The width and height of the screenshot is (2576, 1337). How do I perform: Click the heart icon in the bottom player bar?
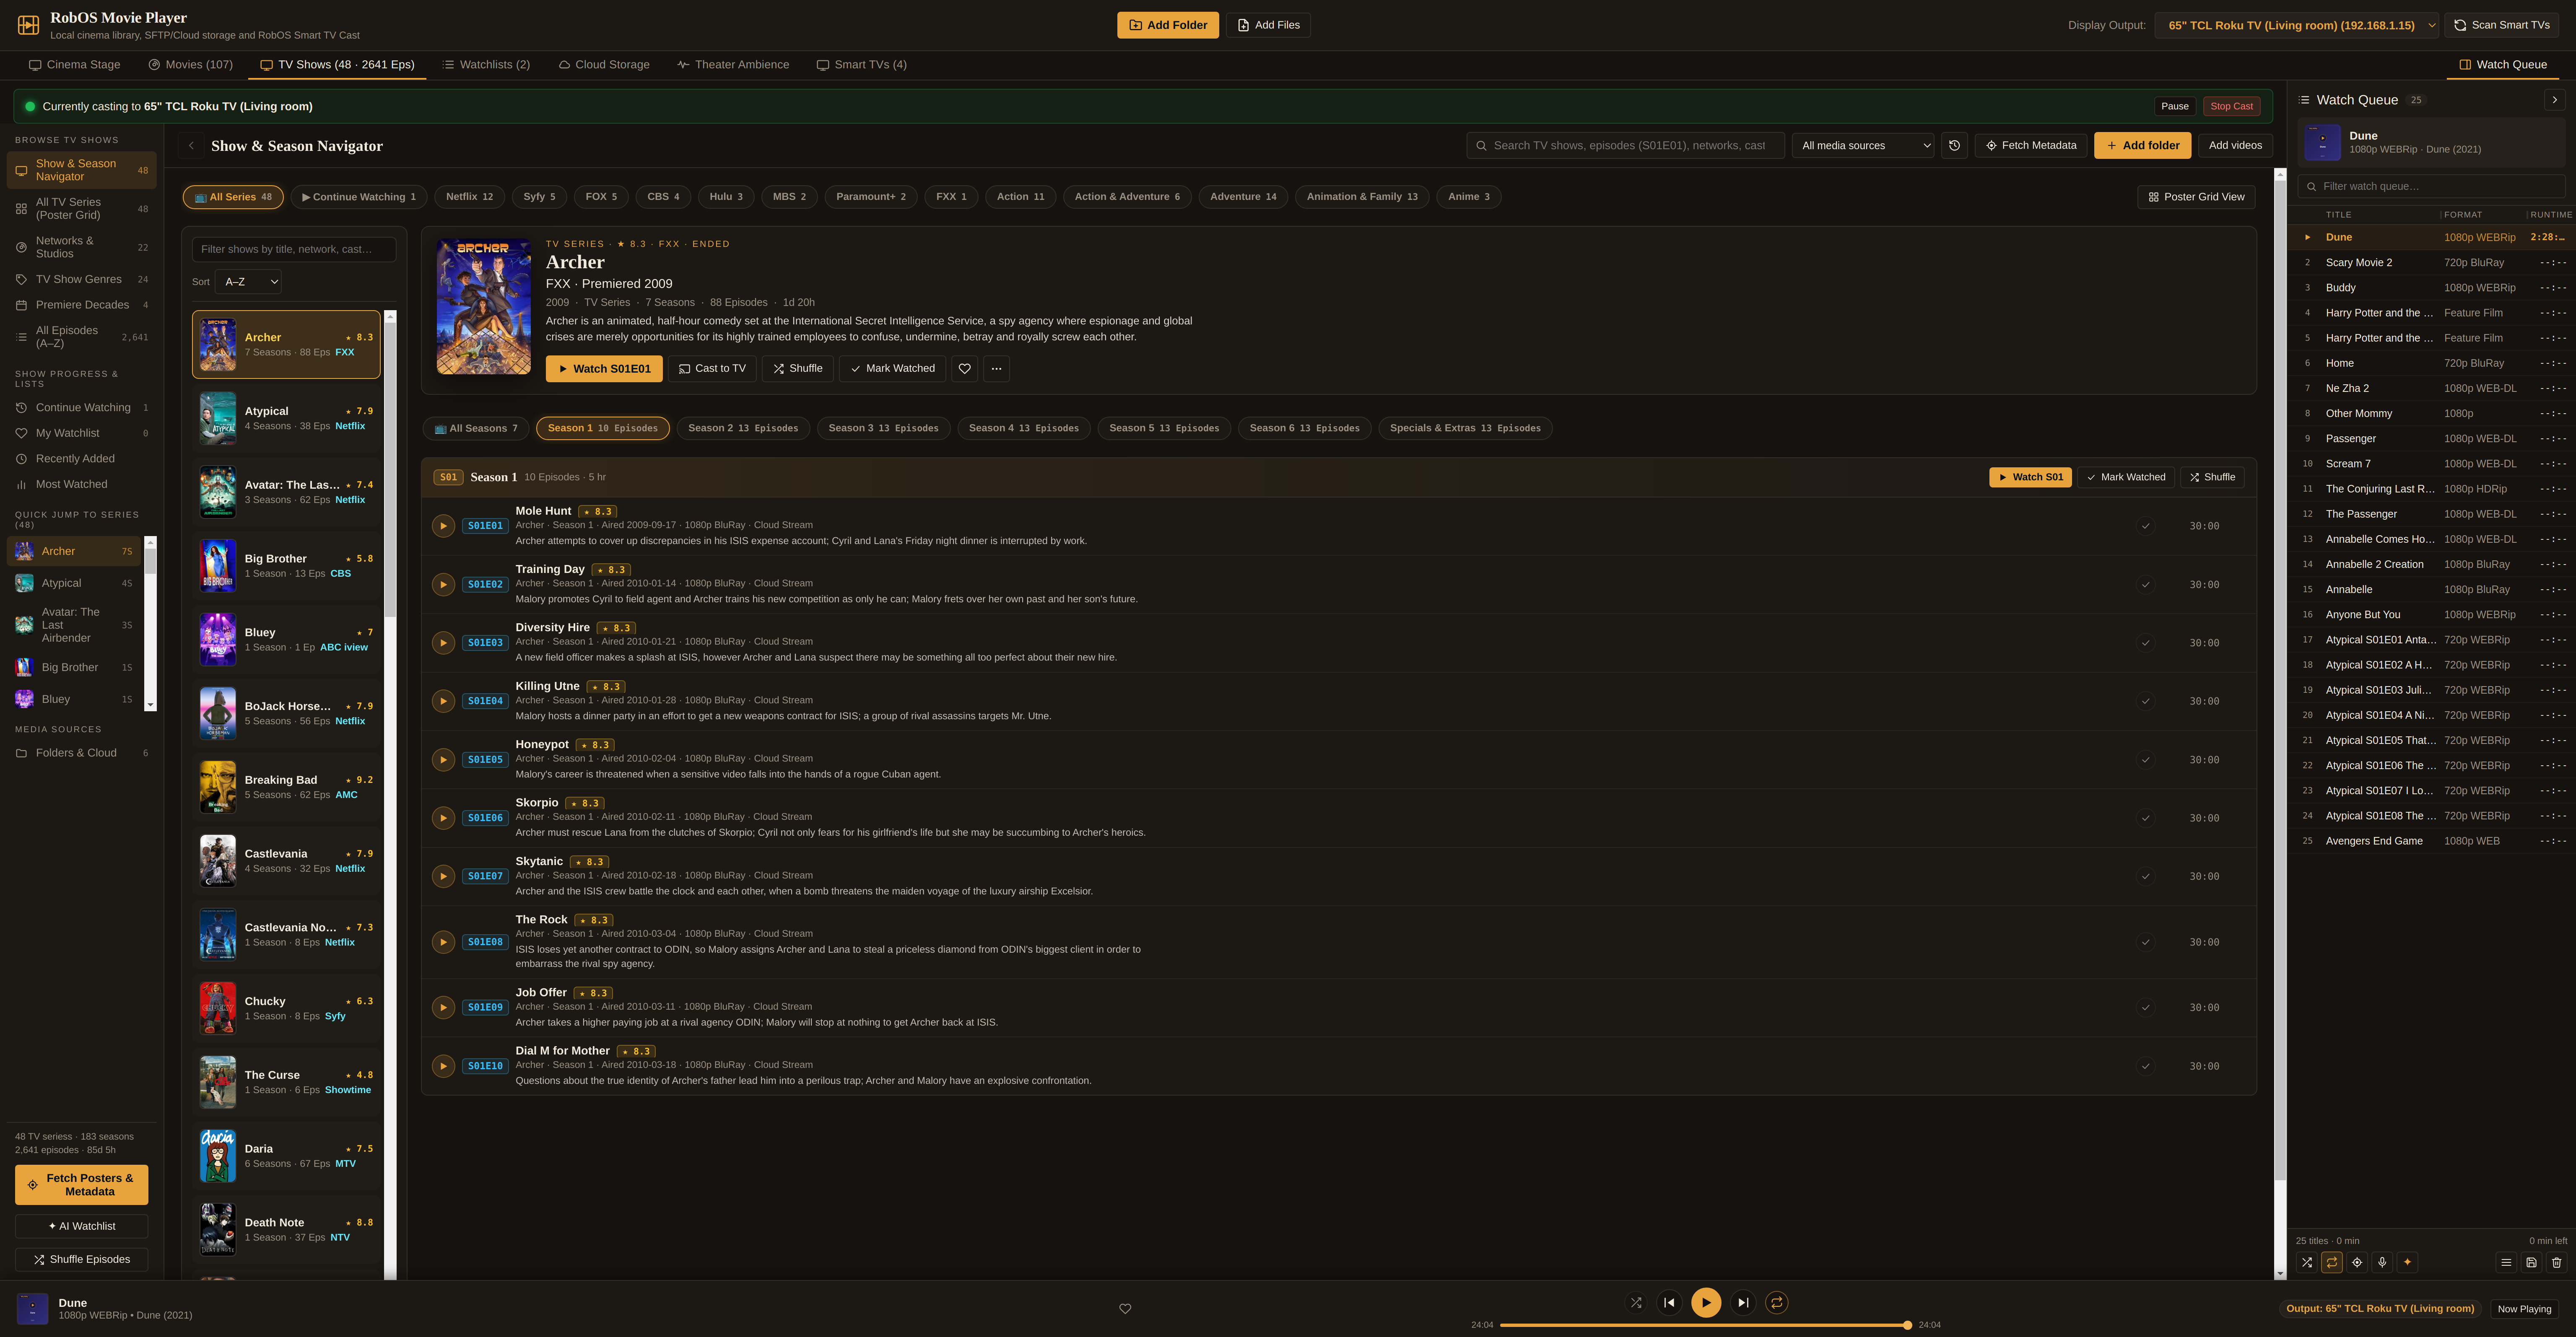coord(1125,1309)
